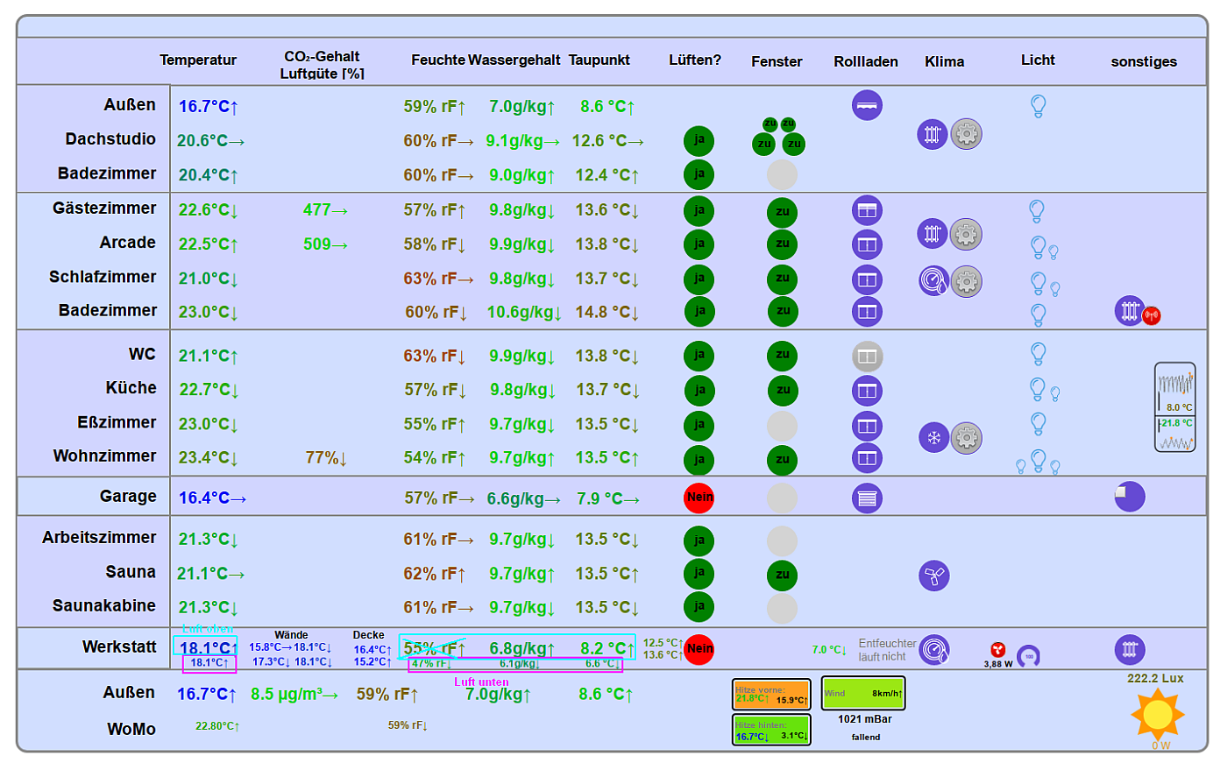Click the radiator icon in Badezimmer sonstiges column
Image resolution: width=1227 pixels, height=770 pixels.
[x=1130, y=310]
